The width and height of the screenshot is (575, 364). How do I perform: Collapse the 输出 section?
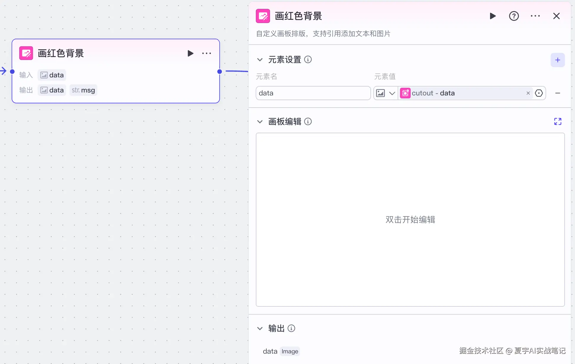click(x=260, y=329)
